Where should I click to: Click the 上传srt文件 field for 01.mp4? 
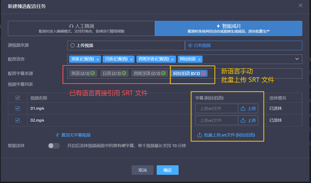point(216,109)
